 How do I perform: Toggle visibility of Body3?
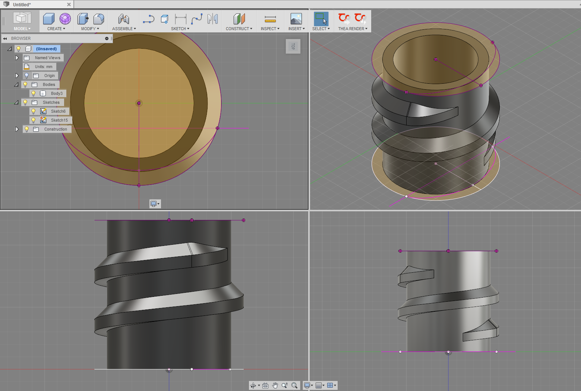click(34, 93)
